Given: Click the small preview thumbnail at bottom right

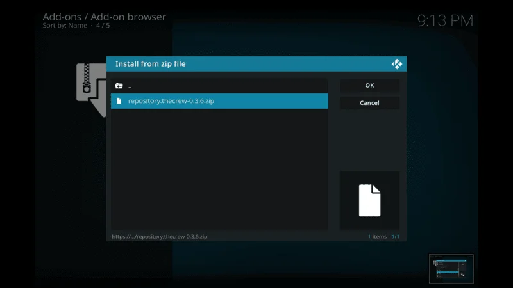Looking at the screenshot, I should point(451,268).
